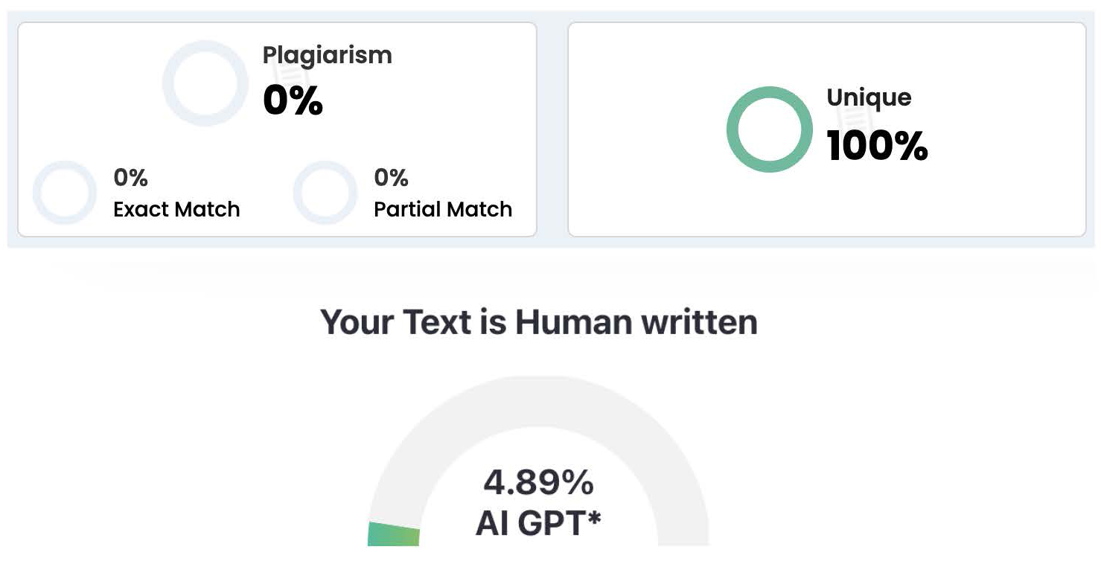The height and width of the screenshot is (561, 1101).
Task: Click the Partial Match ring indicator
Action: pos(299,193)
